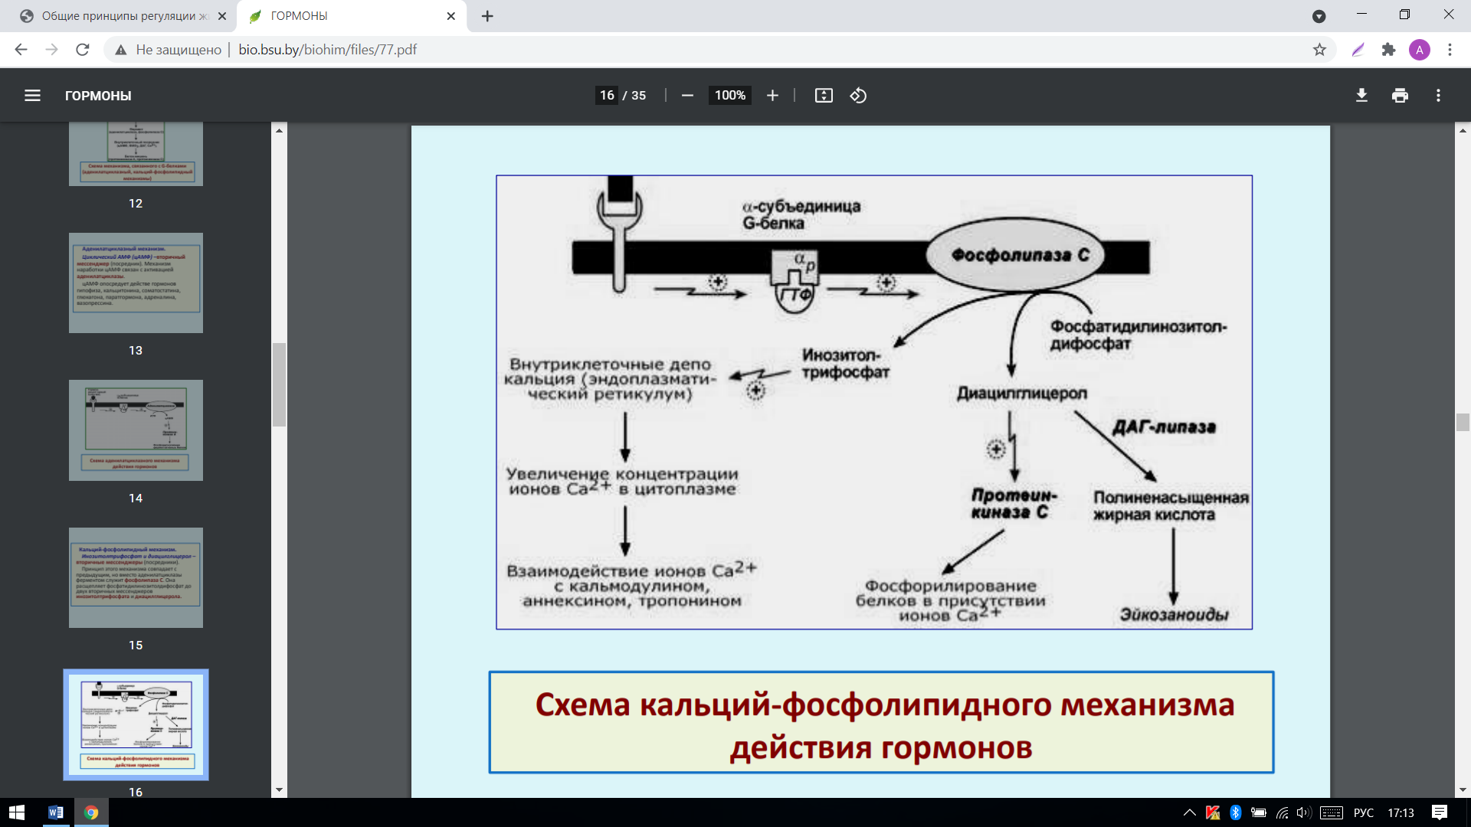Close the Общие принципы регуляции tab

(x=222, y=16)
